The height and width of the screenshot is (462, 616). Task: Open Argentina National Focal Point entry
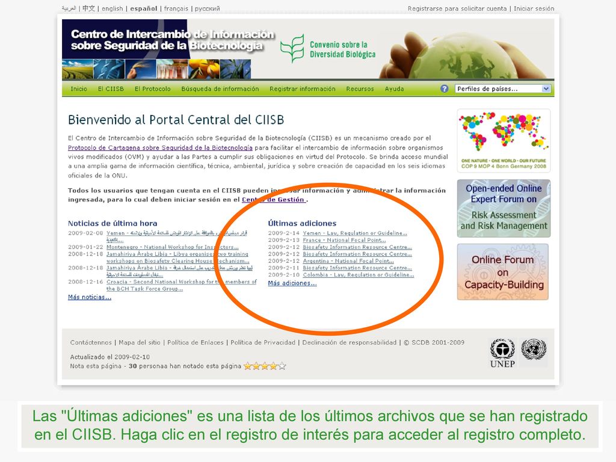pyautogui.click(x=348, y=261)
